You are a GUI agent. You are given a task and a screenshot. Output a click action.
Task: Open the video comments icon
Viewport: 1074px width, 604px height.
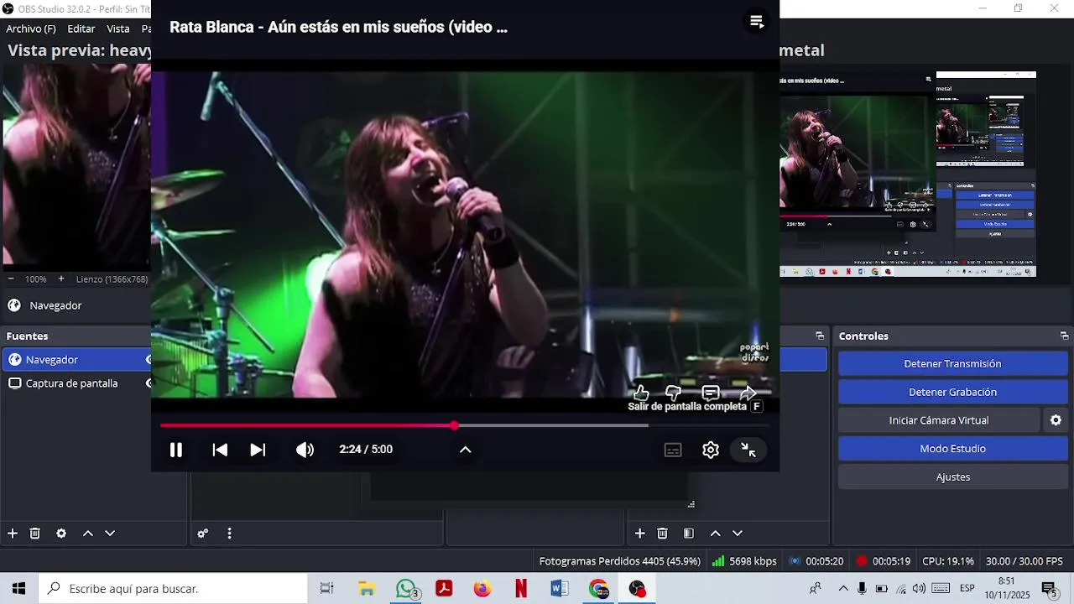(x=711, y=393)
